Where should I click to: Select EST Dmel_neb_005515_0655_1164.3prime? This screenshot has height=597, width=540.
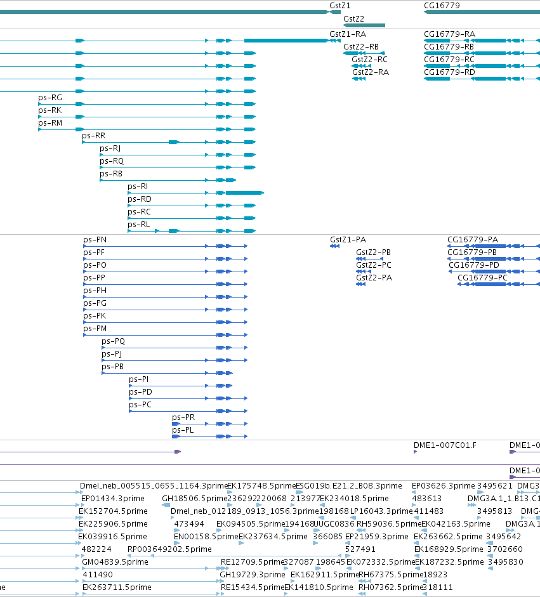click(154, 486)
